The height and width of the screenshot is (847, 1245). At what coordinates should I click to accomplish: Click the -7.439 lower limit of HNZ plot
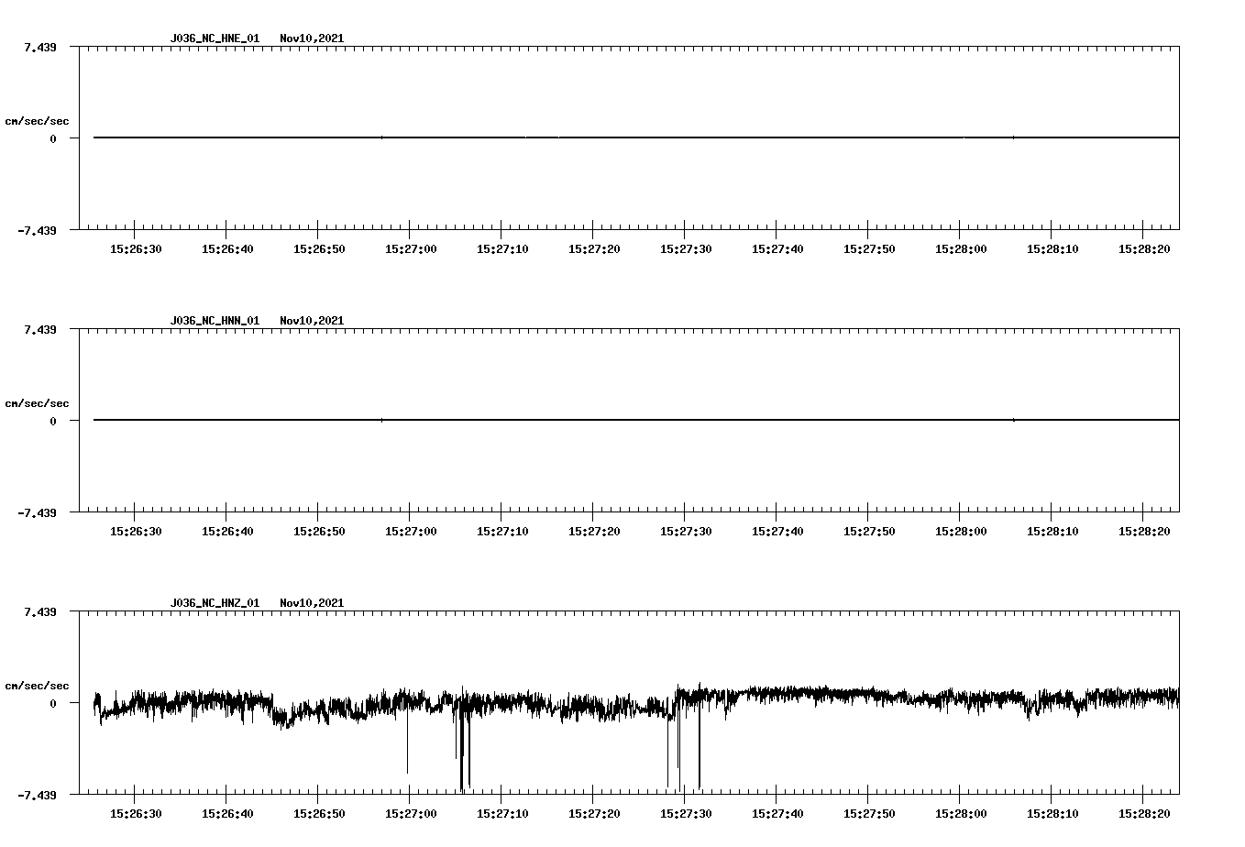pos(37,795)
